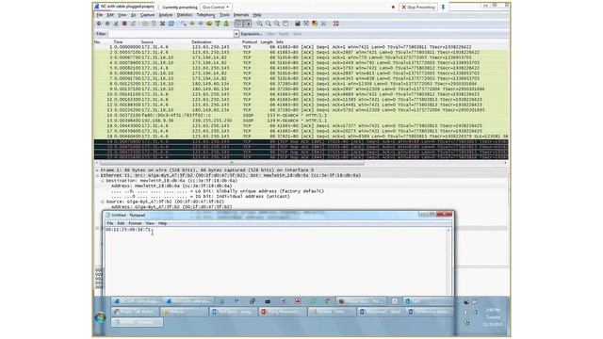Open the Analyze menu

166,15
